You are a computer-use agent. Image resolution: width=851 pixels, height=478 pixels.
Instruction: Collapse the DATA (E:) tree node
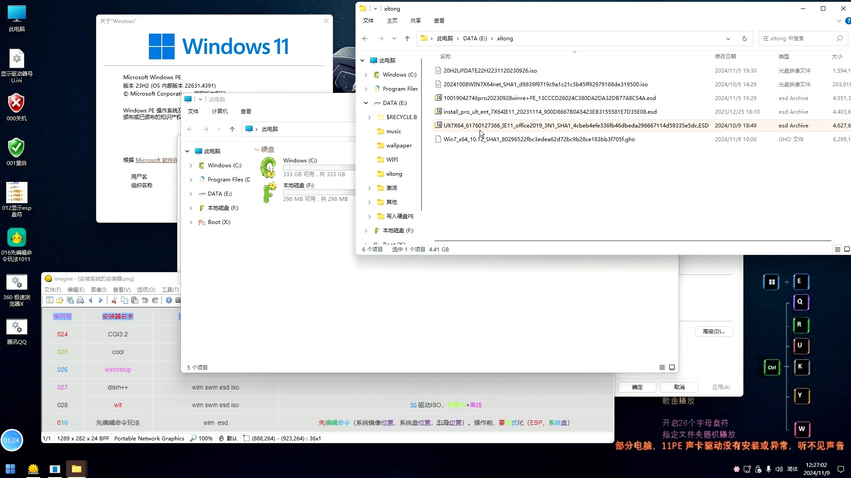(x=366, y=103)
